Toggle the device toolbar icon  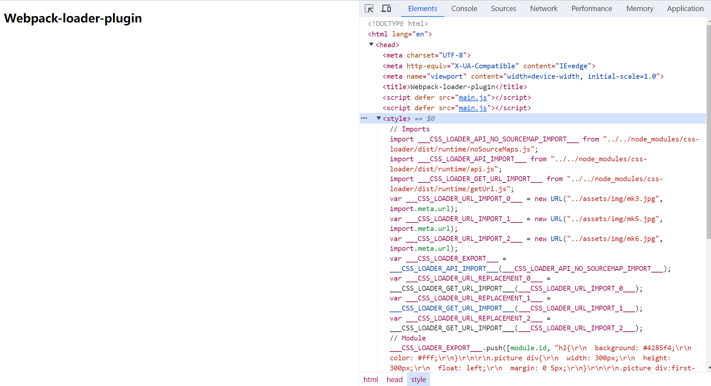coord(386,8)
